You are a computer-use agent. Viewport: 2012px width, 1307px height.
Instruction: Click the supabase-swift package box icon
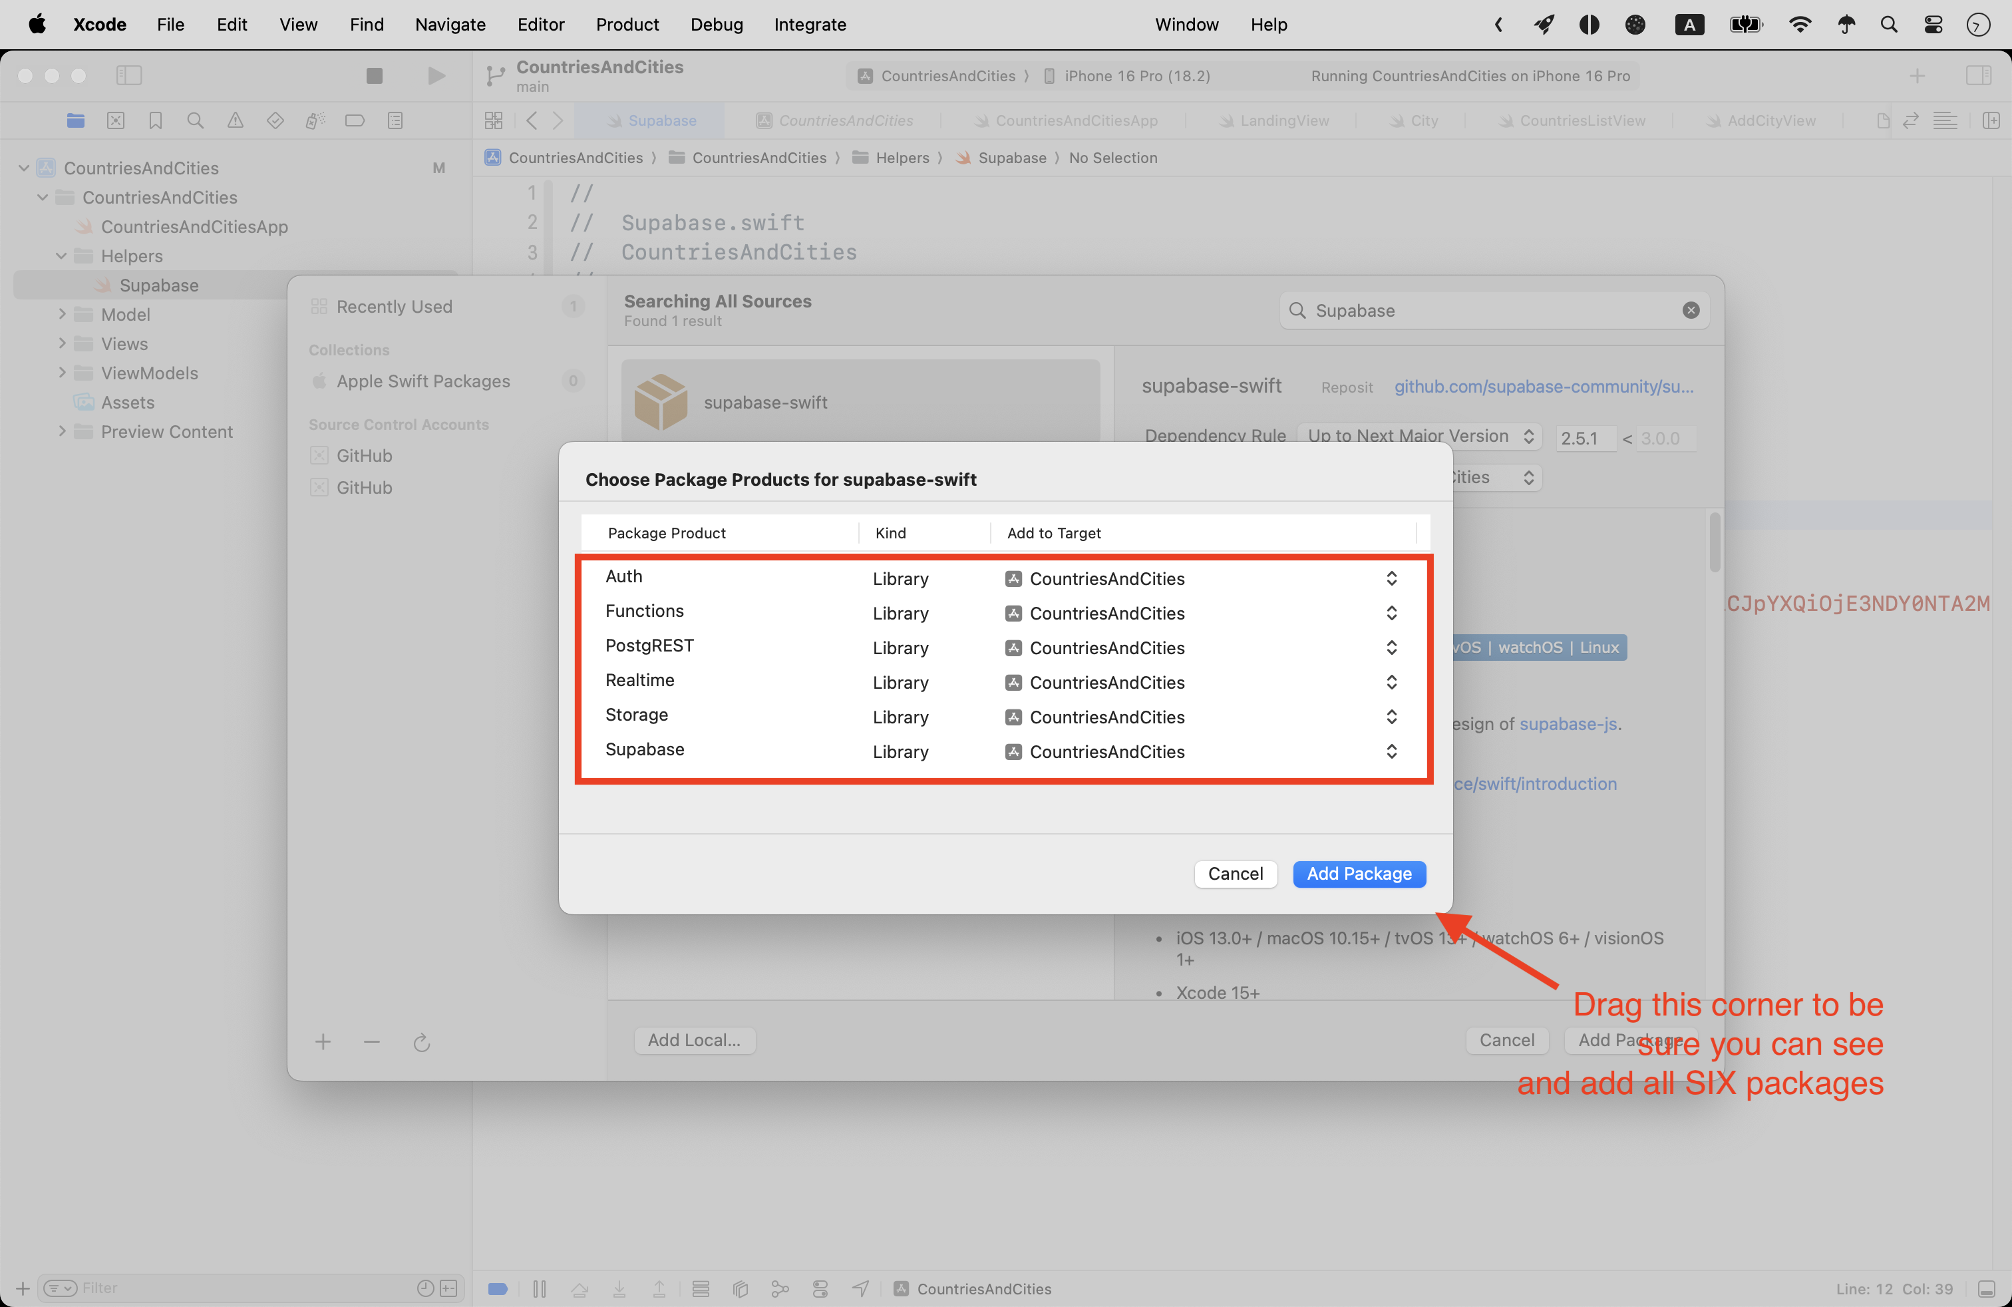(x=661, y=401)
